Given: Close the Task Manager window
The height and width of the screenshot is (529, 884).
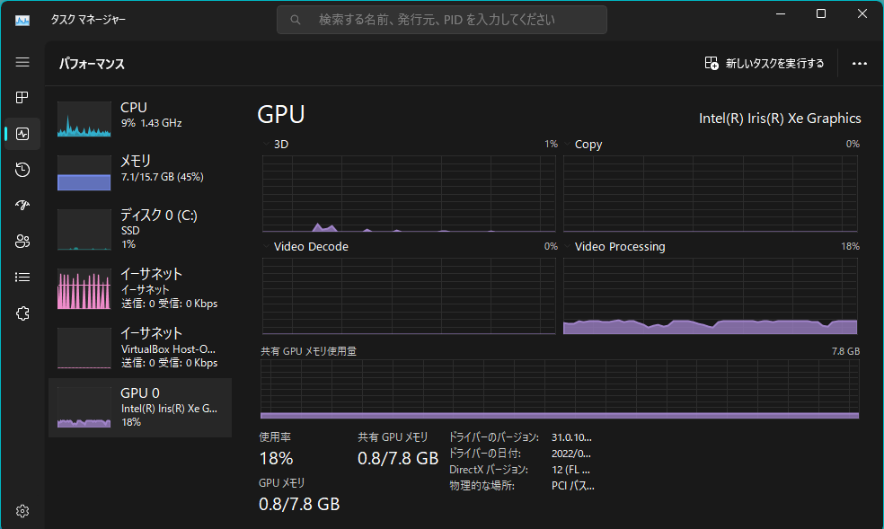Looking at the screenshot, I should point(862,13).
